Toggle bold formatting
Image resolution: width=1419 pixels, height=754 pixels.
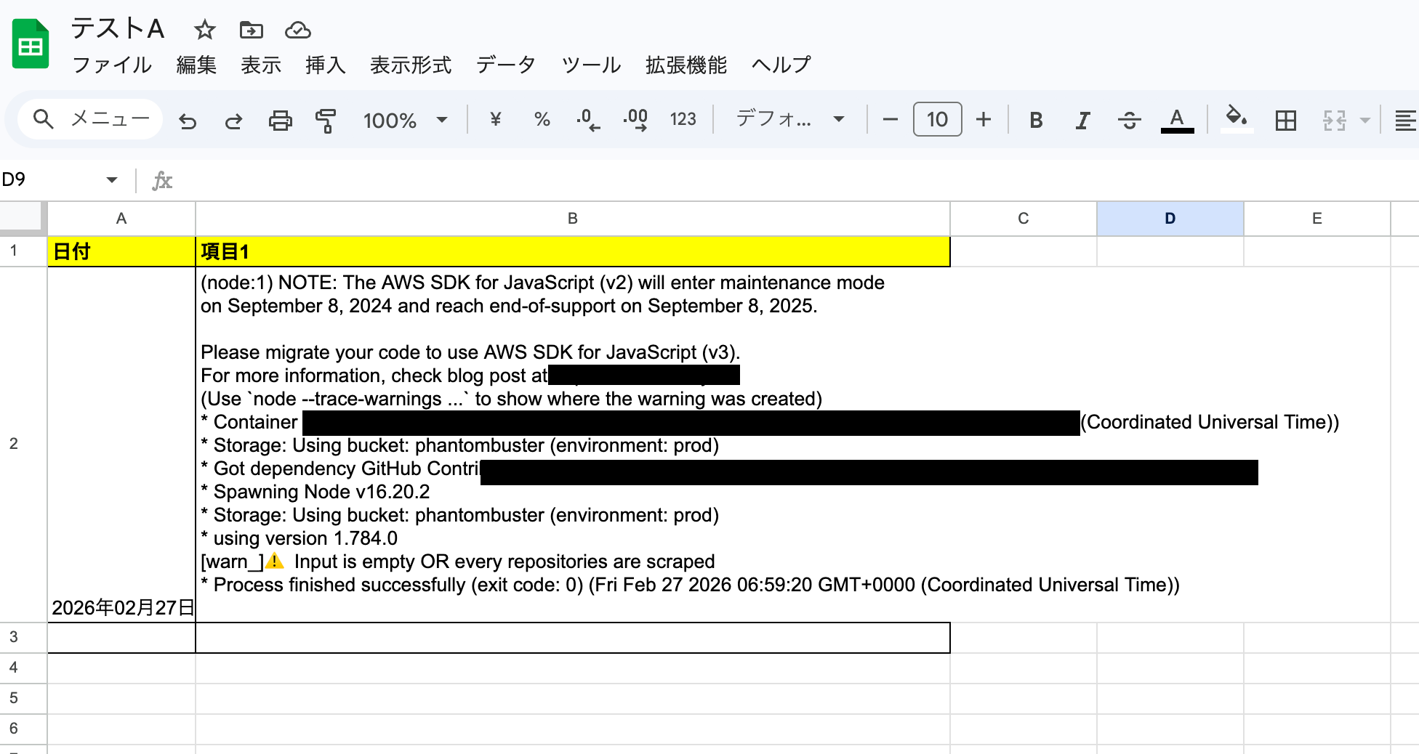1037,120
